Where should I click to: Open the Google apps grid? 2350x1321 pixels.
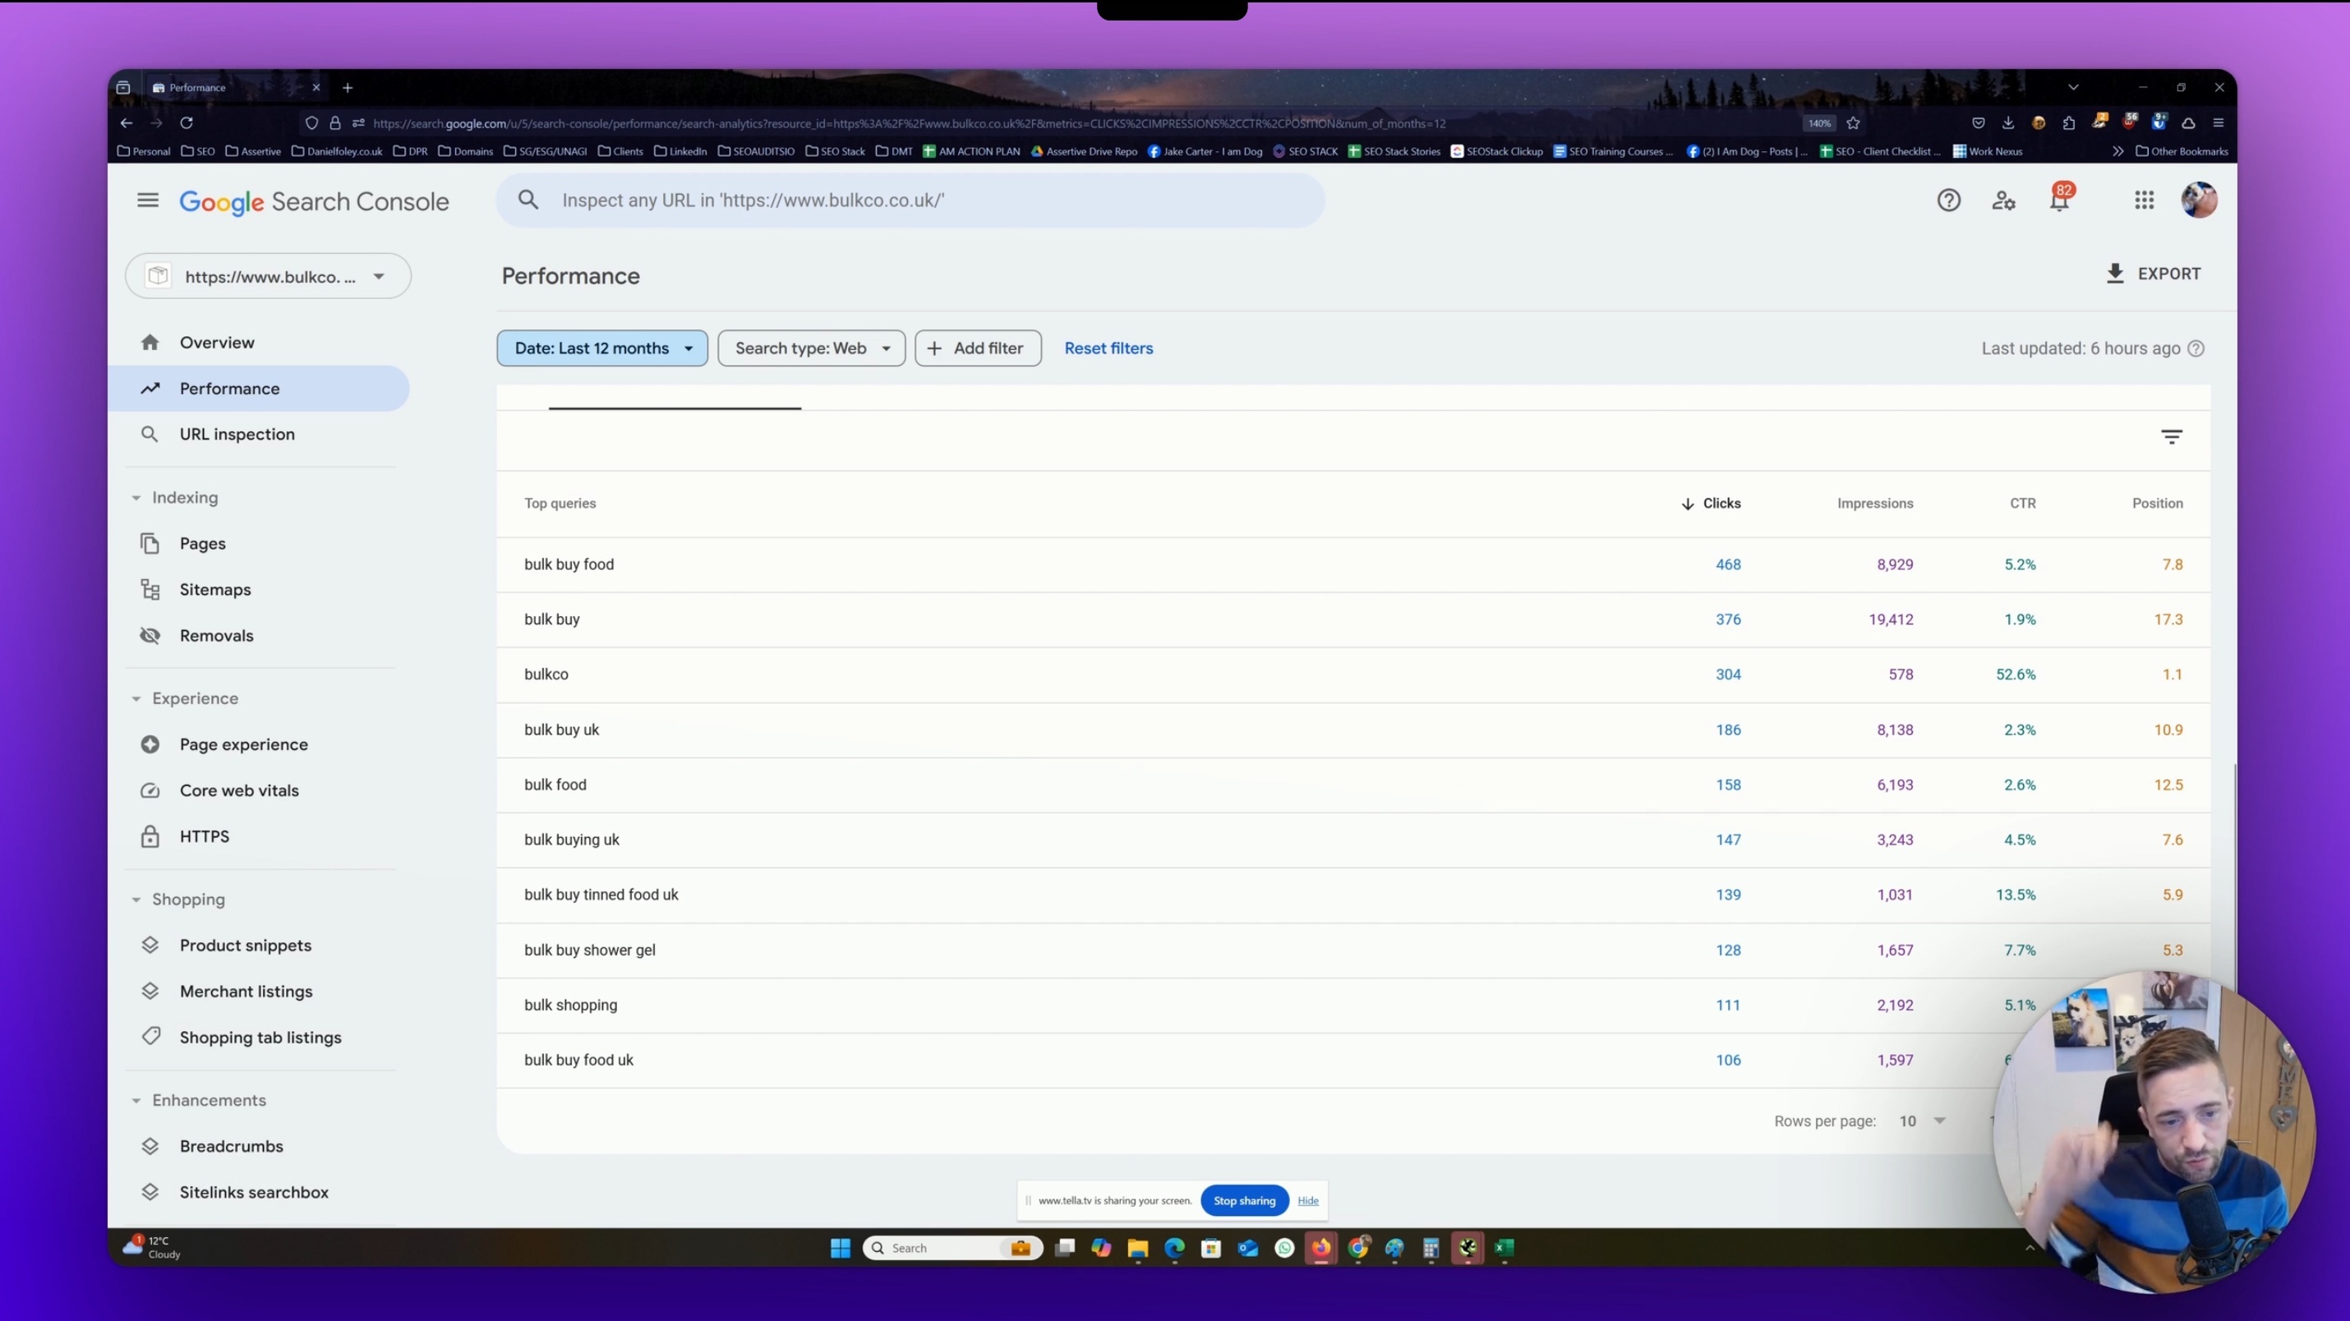(2144, 200)
